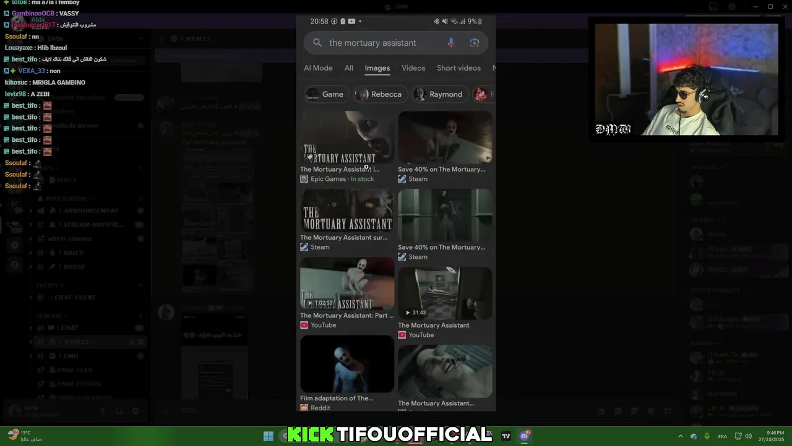Open the 31:43 YouTube video thumbnail
Image resolution: width=792 pixels, height=446 pixels.
click(x=445, y=293)
